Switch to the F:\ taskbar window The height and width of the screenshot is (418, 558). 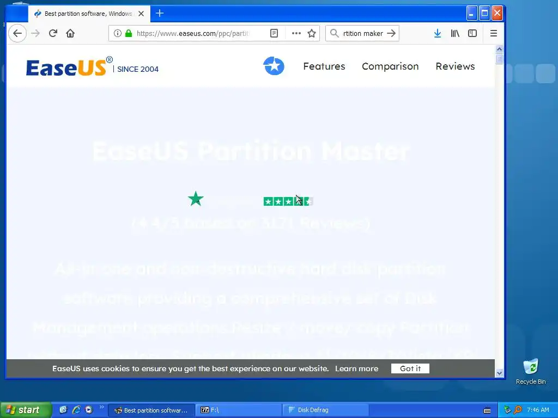coord(239,410)
